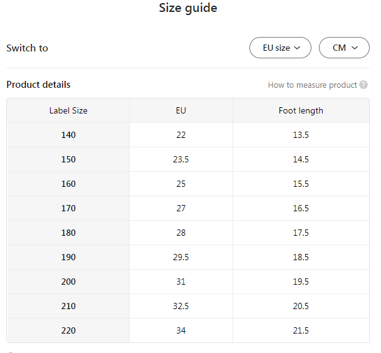Select the label size 210 cell

click(68, 306)
